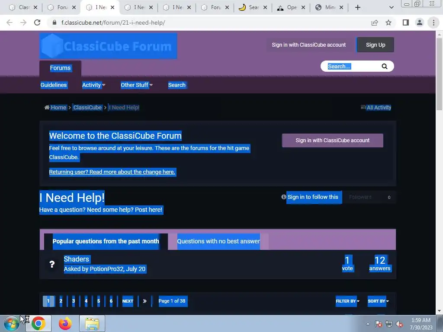This screenshot has width=443, height=332.
Task: Show hidden tray icons arrow
Action: pos(368,324)
